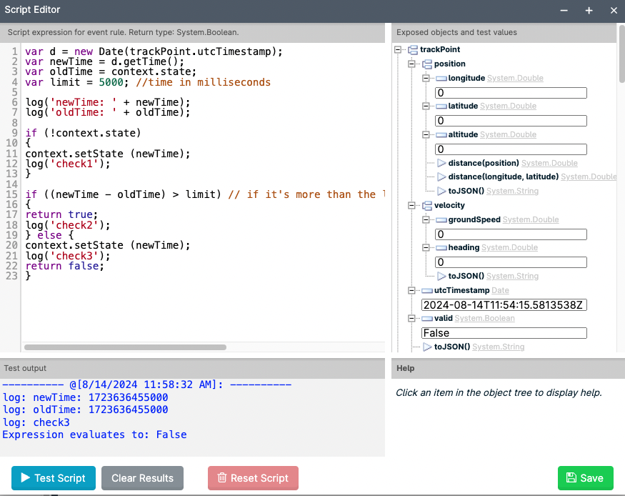
Task: Click velocity's toJSON() method arrow icon
Action: click(441, 276)
